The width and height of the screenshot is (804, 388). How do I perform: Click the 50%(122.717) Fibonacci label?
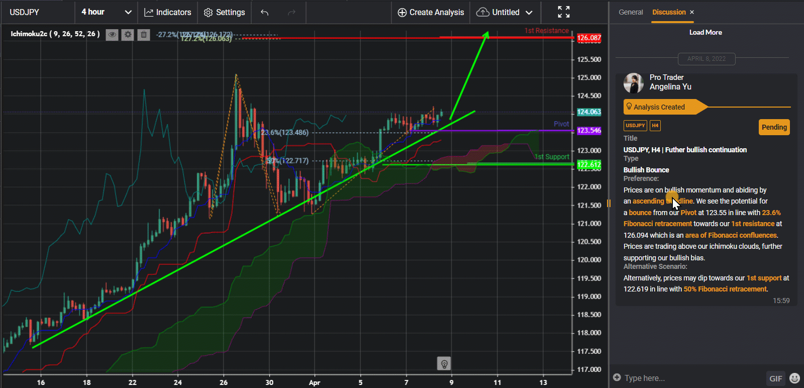click(x=287, y=161)
